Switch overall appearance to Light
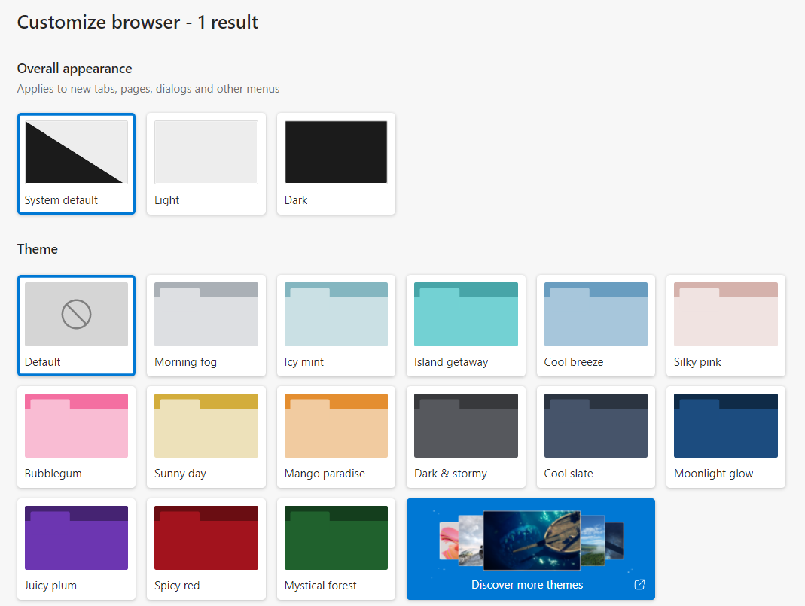The height and width of the screenshot is (606, 805). [x=206, y=163]
